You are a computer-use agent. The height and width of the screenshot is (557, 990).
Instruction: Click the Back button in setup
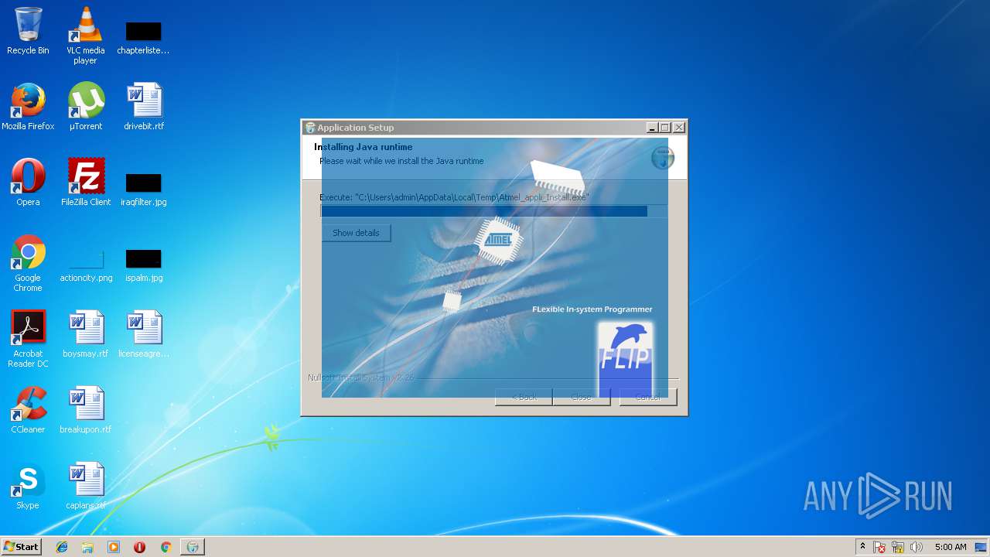[524, 397]
